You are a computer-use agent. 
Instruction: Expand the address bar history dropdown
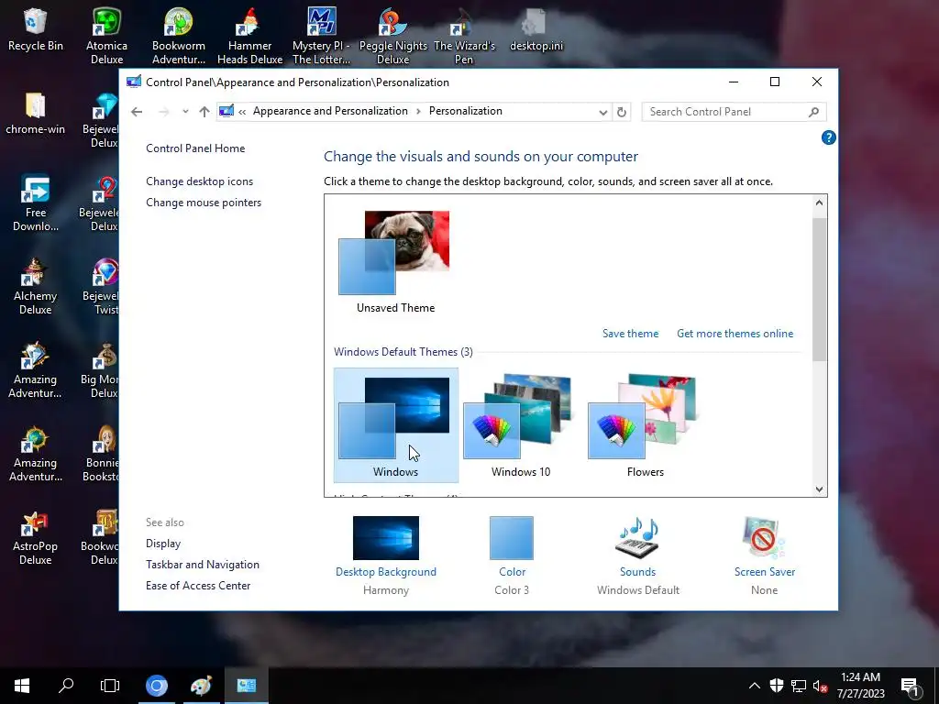602,112
